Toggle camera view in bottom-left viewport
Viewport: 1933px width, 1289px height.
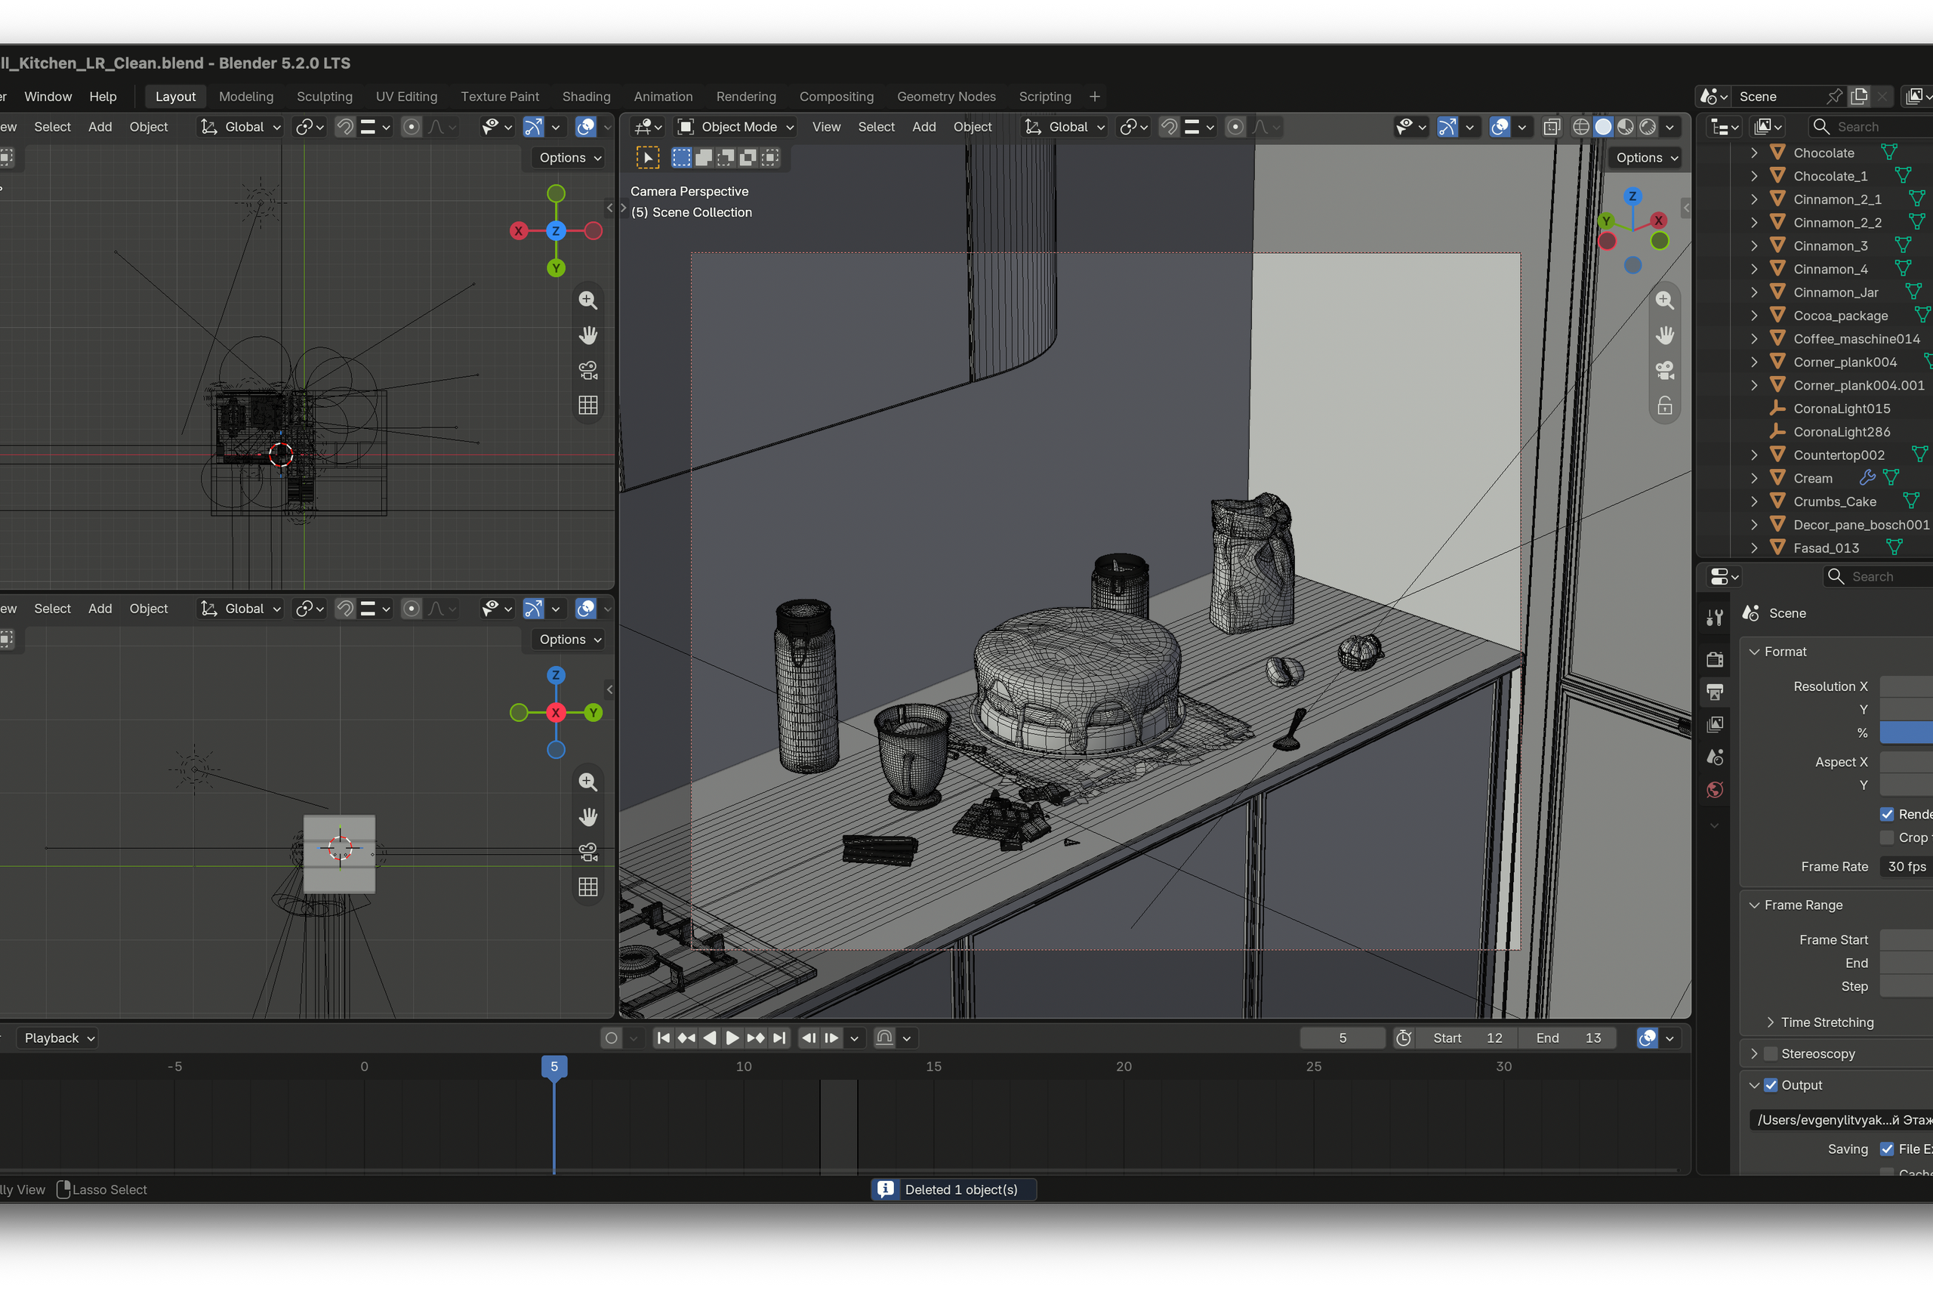click(x=587, y=853)
